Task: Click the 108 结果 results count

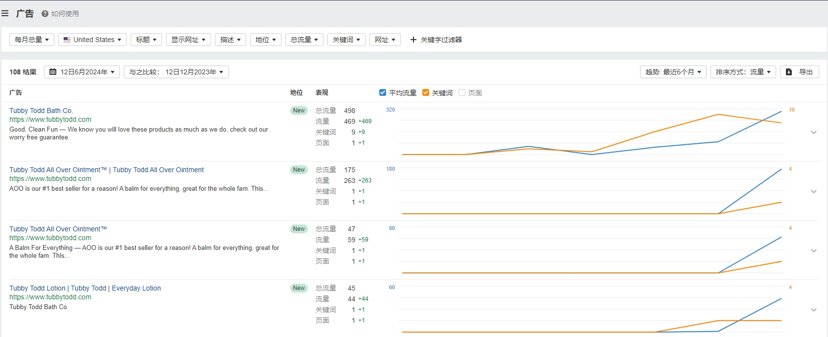Action: click(23, 72)
